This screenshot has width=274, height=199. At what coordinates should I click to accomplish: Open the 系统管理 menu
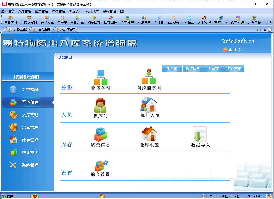pyautogui.click(x=109, y=11)
